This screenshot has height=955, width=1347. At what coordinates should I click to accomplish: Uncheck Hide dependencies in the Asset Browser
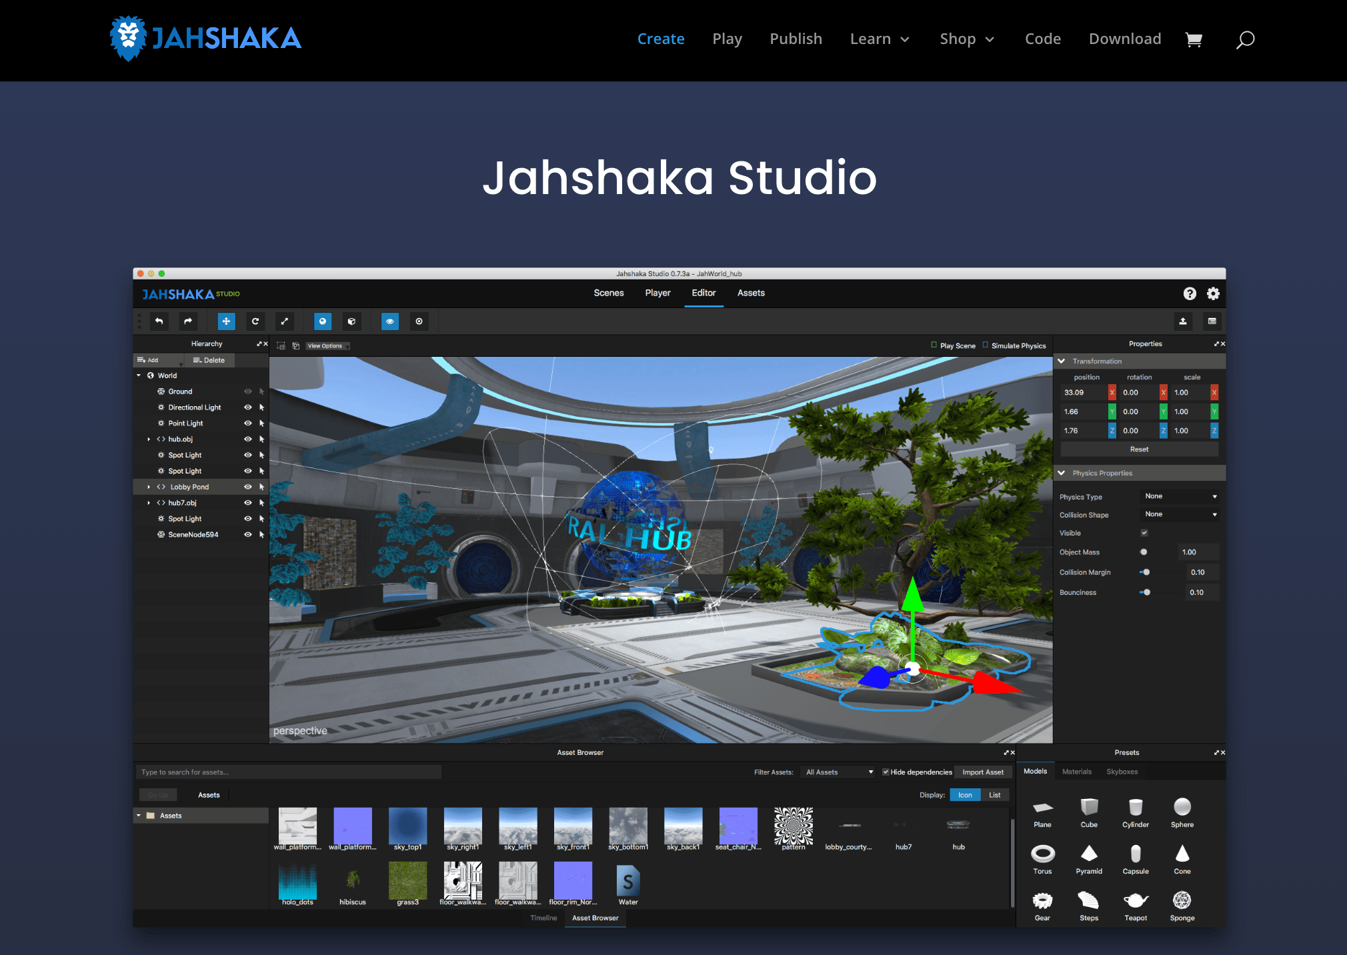click(886, 772)
